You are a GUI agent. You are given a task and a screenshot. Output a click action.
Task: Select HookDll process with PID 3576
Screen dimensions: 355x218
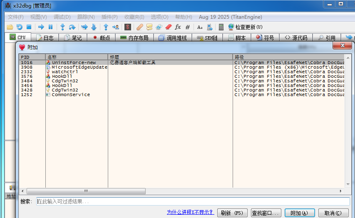(x=182, y=76)
